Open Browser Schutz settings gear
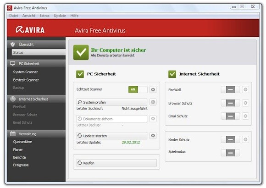The image size is (266, 188). pyautogui.click(x=245, y=103)
